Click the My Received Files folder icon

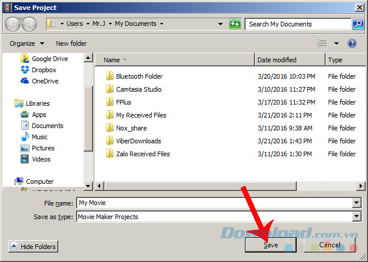[x=110, y=115]
